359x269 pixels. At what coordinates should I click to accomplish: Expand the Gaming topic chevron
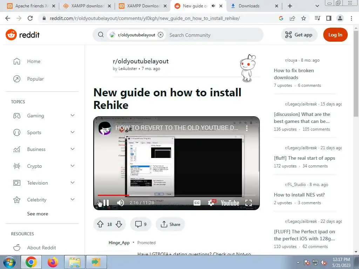73,115
